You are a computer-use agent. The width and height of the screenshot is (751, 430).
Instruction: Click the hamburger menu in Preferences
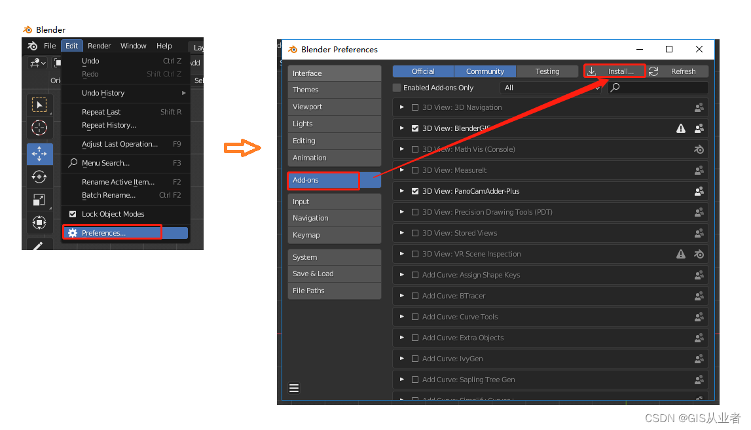tap(294, 388)
